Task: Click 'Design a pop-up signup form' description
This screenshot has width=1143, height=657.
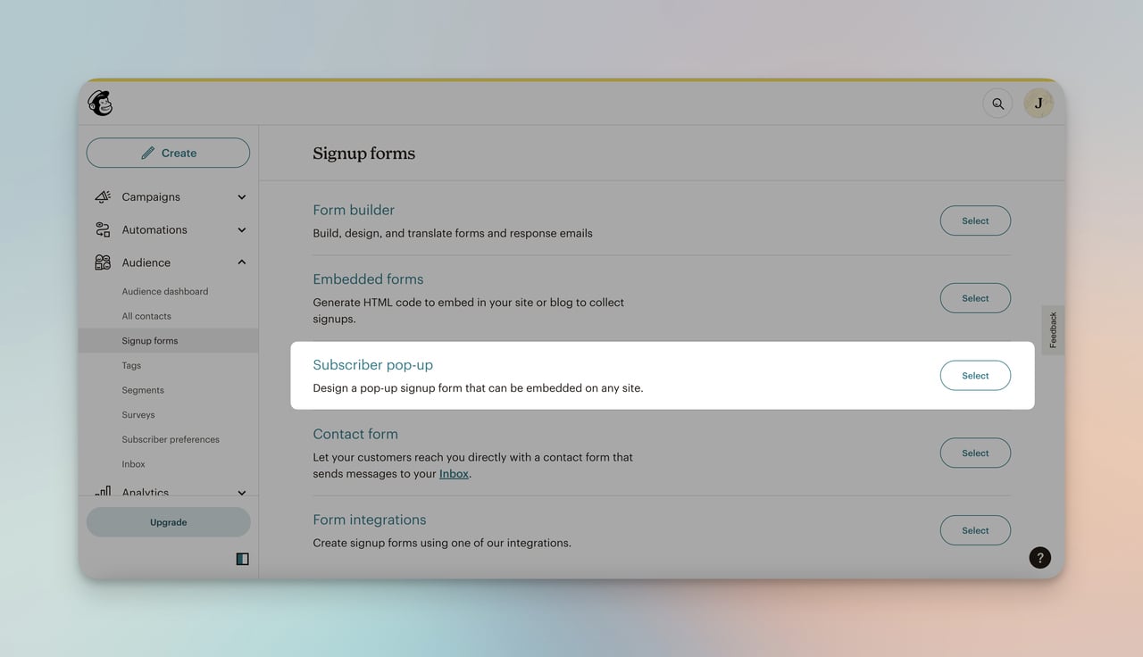Action: tap(478, 388)
